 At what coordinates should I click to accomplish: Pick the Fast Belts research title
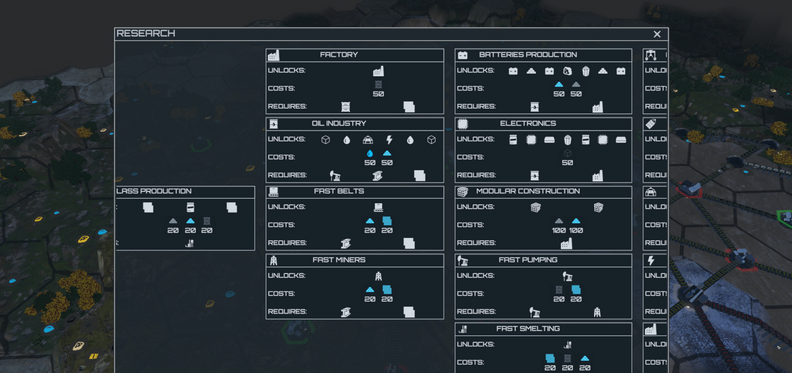339,191
